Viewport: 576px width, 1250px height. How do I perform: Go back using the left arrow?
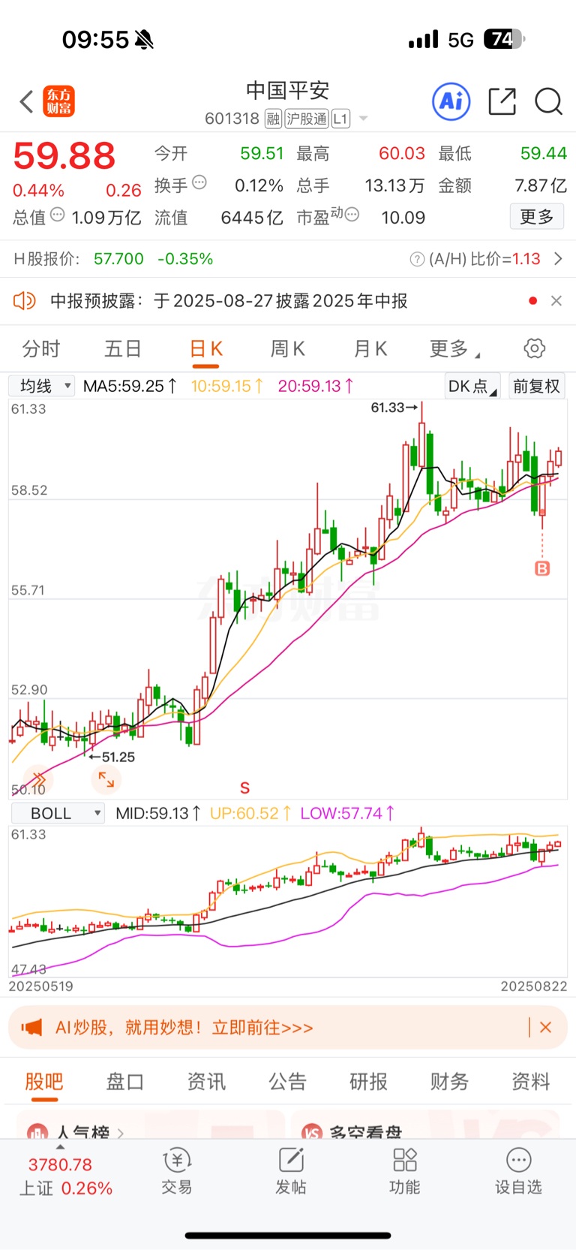click(x=27, y=101)
